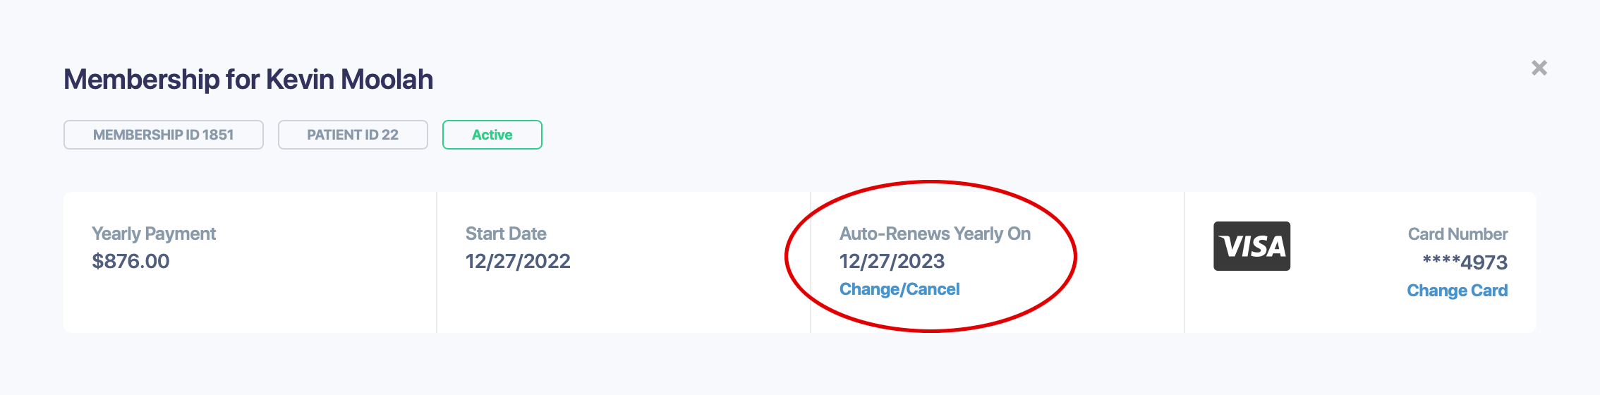Click the $876.00 payment amount
The height and width of the screenshot is (395, 1600).
[x=131, y=262]
